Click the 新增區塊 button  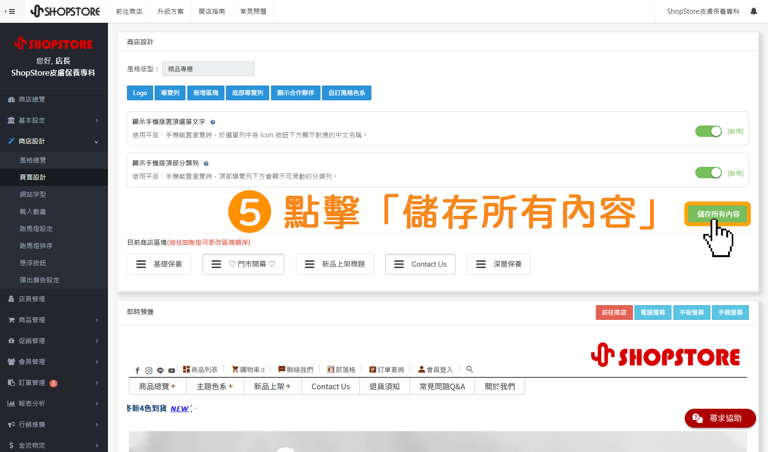[x=206, y=93]
